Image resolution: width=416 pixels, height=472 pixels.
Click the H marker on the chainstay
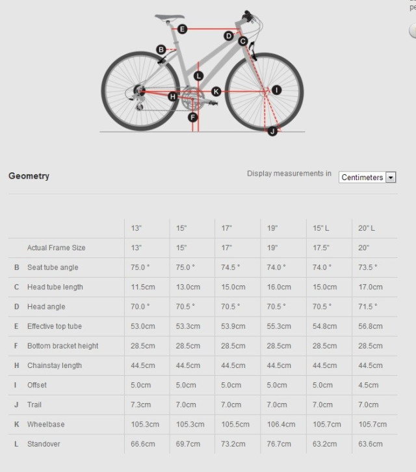tap(173, 96)
